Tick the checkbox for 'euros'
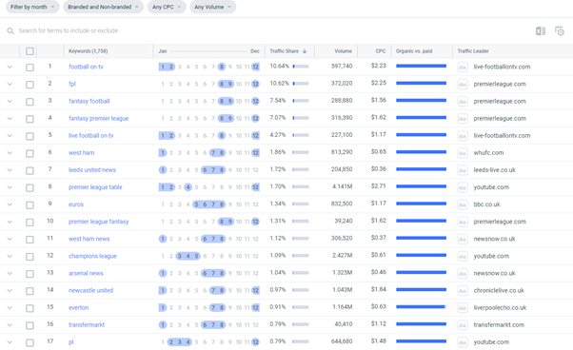 pyautogui.click(x=30, y=205)
